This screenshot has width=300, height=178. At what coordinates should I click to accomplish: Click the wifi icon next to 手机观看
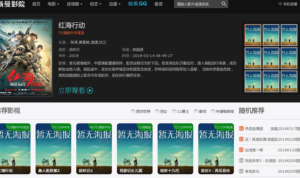(280, 4)
